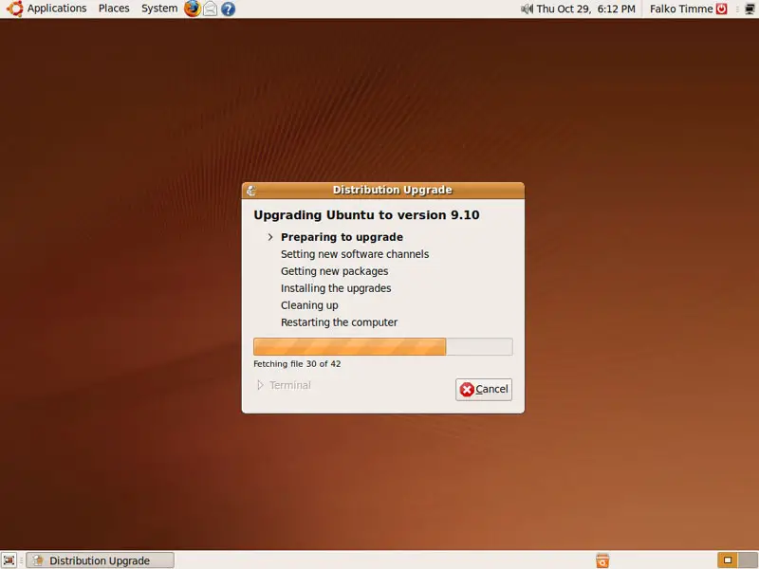This screenshot has height=569, width=759.
Task: Click 'Setting new software channels' text
Action: pyautogui.click(x=355, y=254)
